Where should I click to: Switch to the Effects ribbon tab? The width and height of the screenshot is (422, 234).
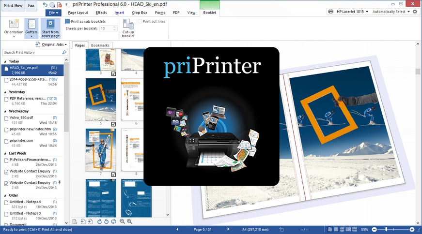tap(101, 13)
